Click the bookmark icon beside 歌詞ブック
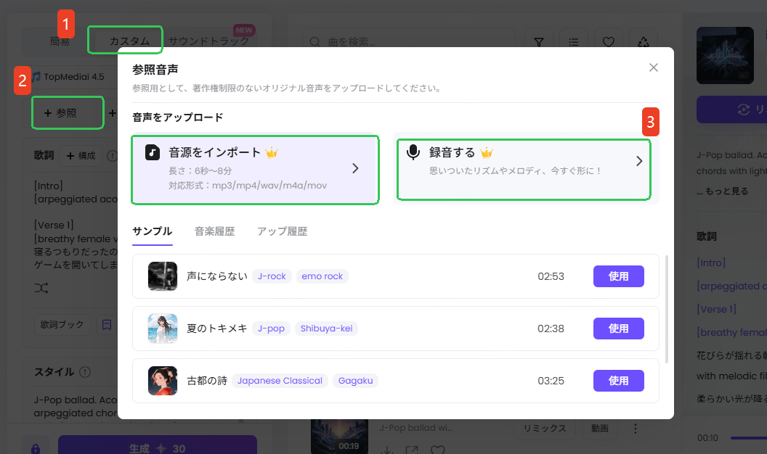The width and height of the screenshot is (767, 454). pyautogui.click(x=107, y=325)
